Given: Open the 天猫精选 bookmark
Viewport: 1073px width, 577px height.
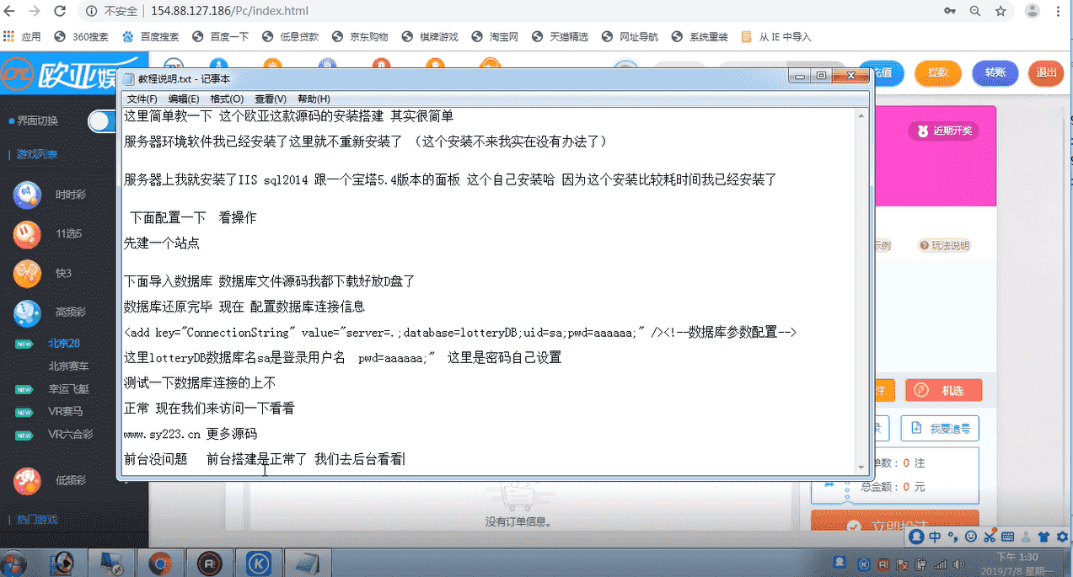Looking at the screenshot, I should [561, 37].
